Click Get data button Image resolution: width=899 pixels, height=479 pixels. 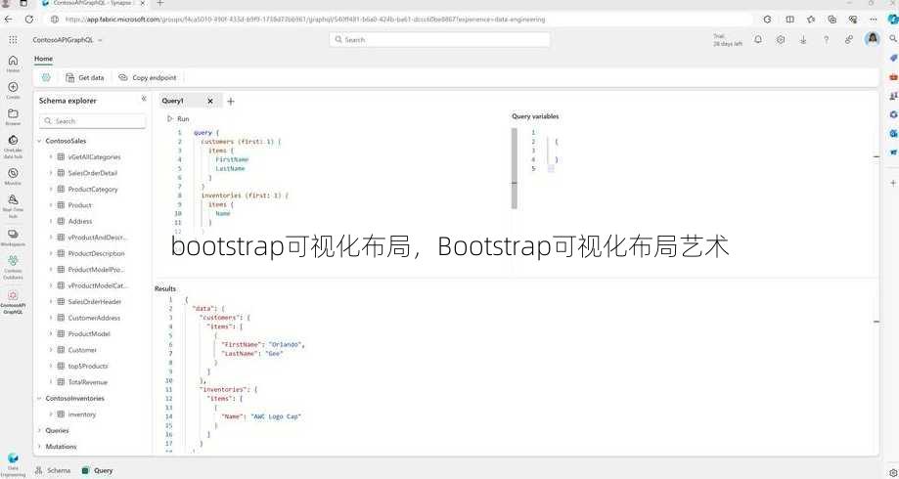coord(85,77)
